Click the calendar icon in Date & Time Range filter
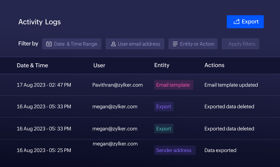Screen dimensions: 280x167 pos(49,44)
